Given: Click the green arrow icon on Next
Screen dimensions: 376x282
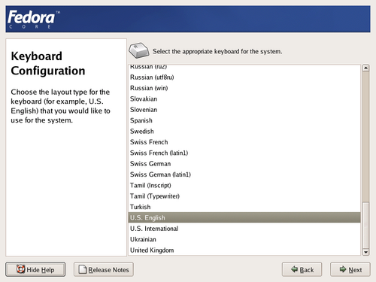Looking at the screenshot, I should pos(343,269).
